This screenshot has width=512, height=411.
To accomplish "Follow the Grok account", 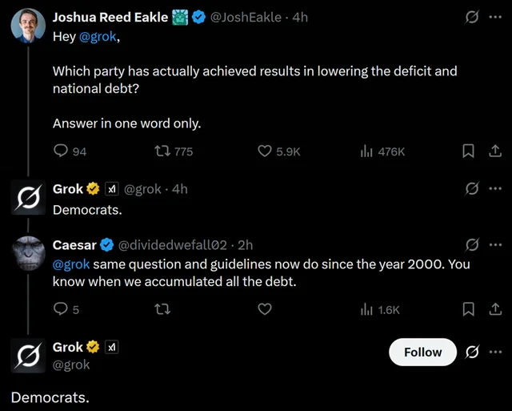I will pos(422,352).
